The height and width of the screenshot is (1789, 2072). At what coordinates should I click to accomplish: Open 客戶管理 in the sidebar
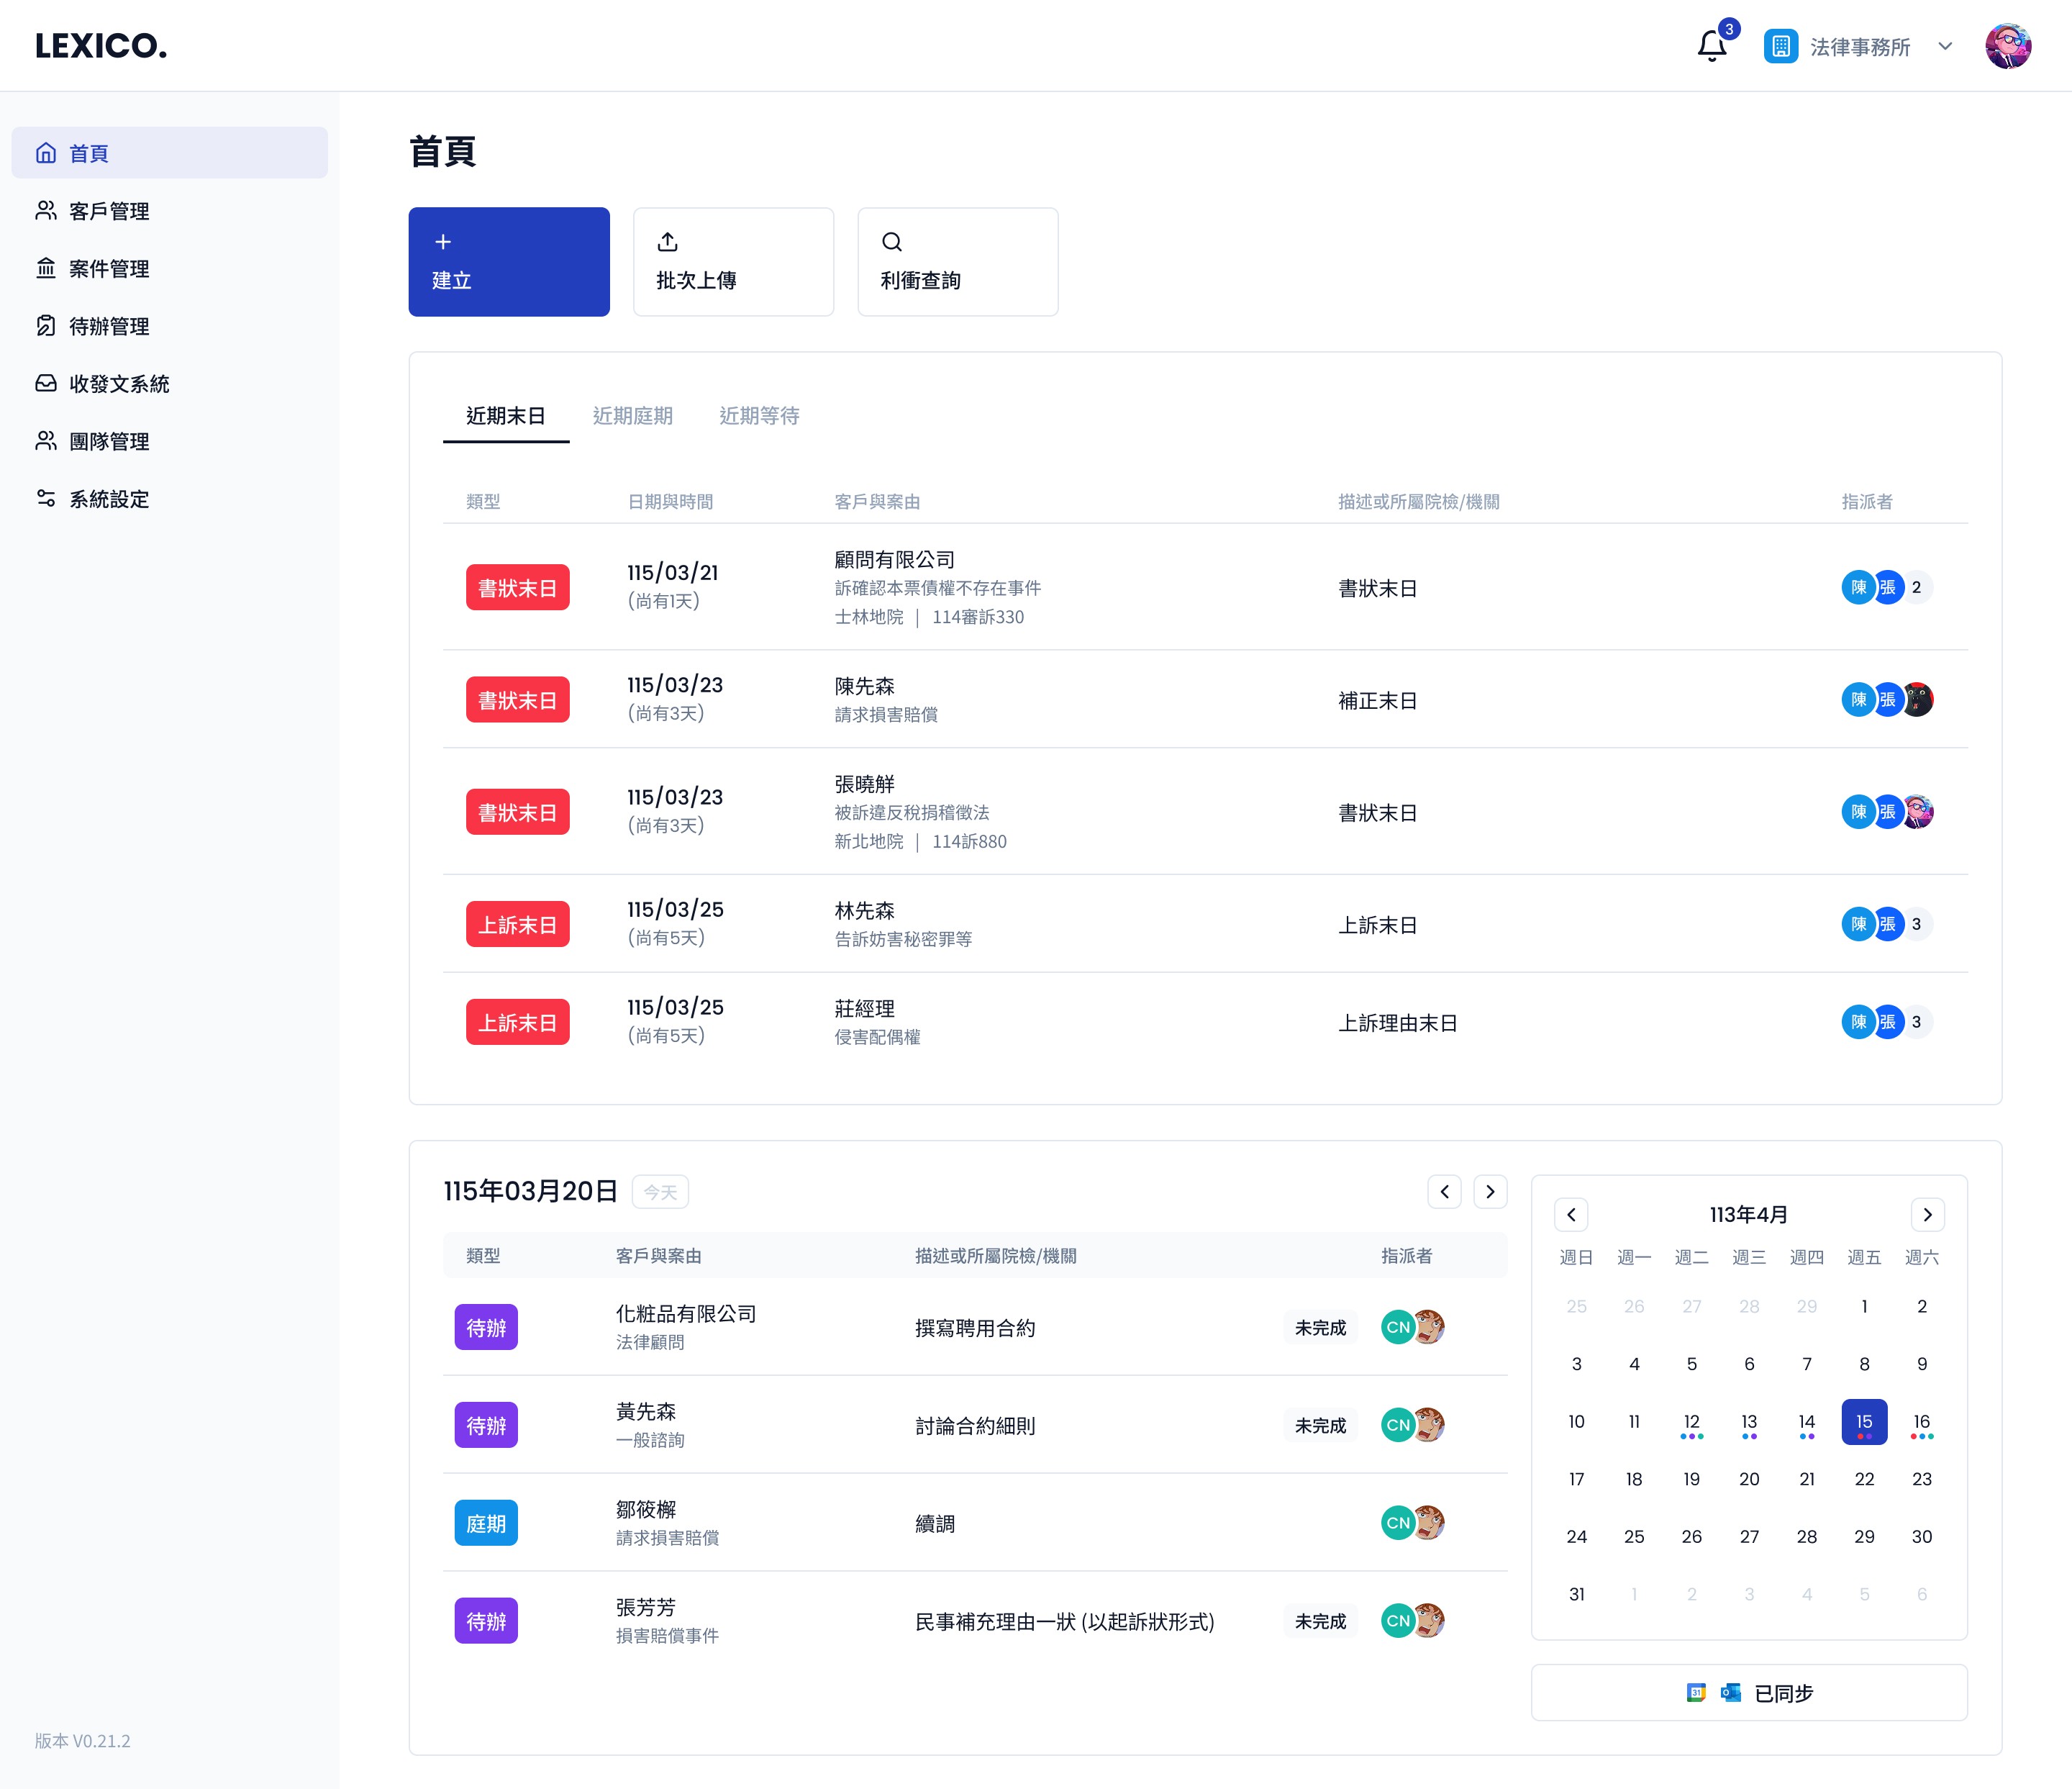108,211
